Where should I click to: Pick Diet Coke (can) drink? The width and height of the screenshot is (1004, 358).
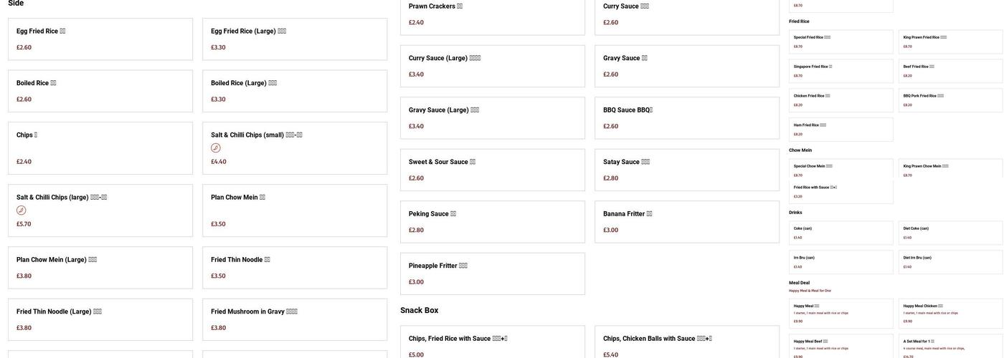coord(950,233)
